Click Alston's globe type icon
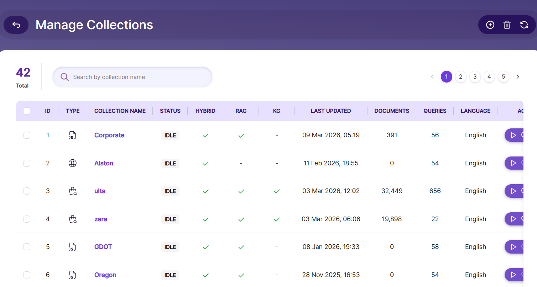537x287 pixels. click(x=72, y=163)
